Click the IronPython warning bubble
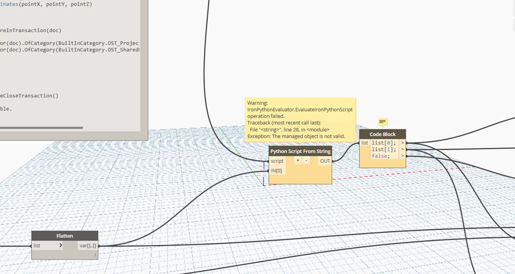This screenshot has height=274, width=515. [x=300, y=119]
